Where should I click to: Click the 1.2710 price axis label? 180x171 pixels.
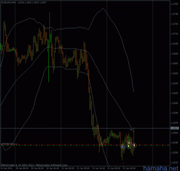[x=174, y=34]
